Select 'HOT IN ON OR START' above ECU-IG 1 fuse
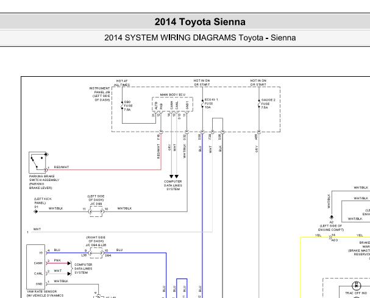370x298 pixels. click(x=202, y=83)
